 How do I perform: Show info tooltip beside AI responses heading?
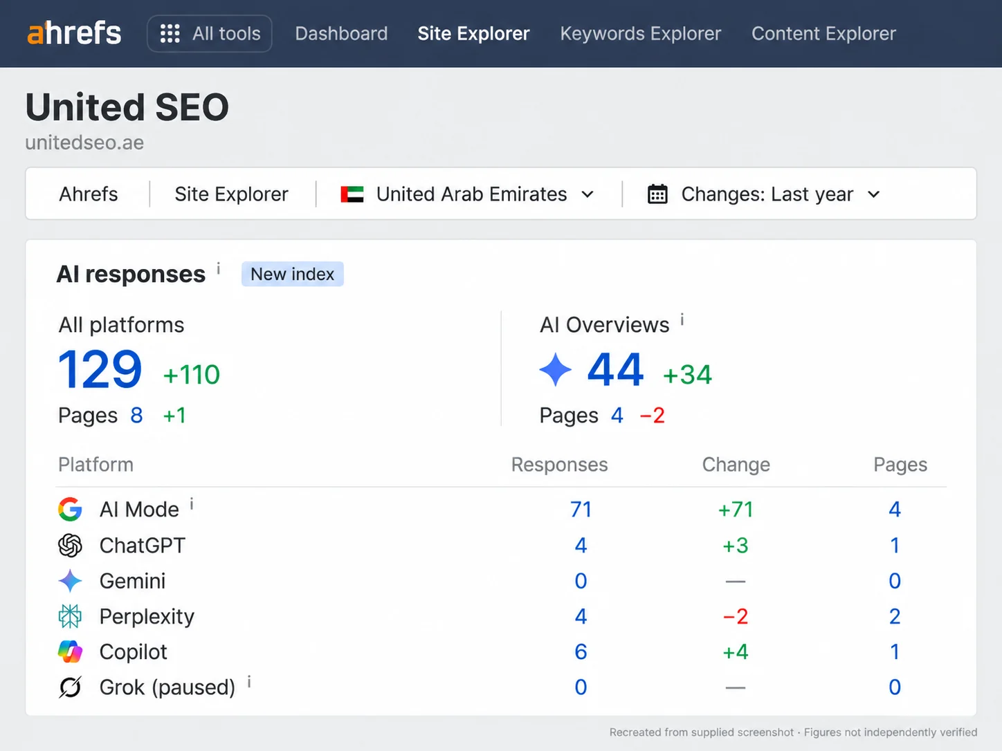(219, 268)
